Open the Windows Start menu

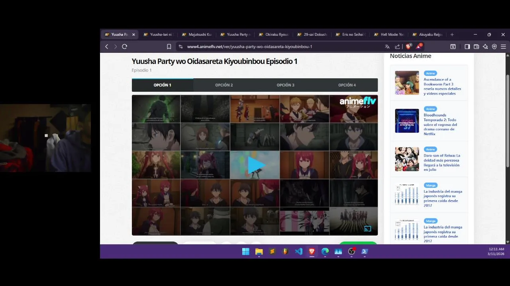(246, 251)
